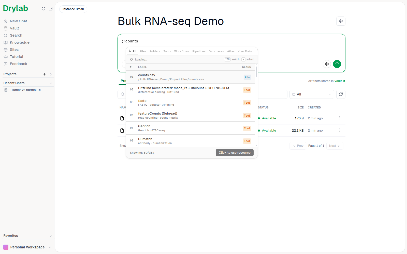
Task: Select Files tab in mention popup
Action: click(x=143, y=51)
